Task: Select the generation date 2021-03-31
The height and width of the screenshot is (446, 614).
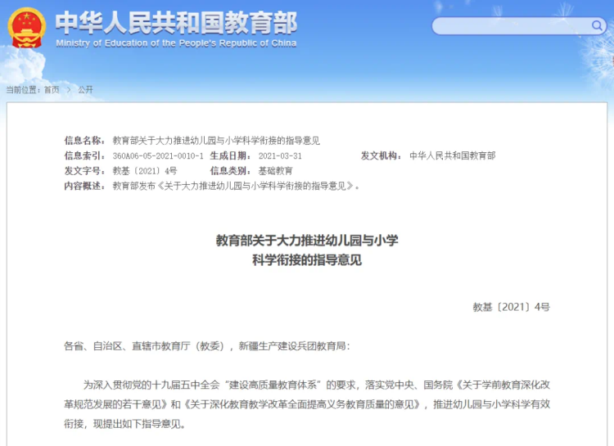Action: [280, 155]
